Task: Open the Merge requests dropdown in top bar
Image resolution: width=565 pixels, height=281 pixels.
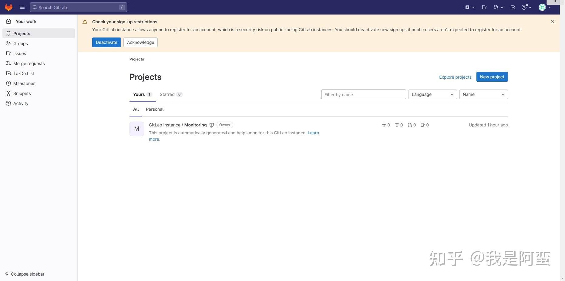Action: (x=498, y=7)
